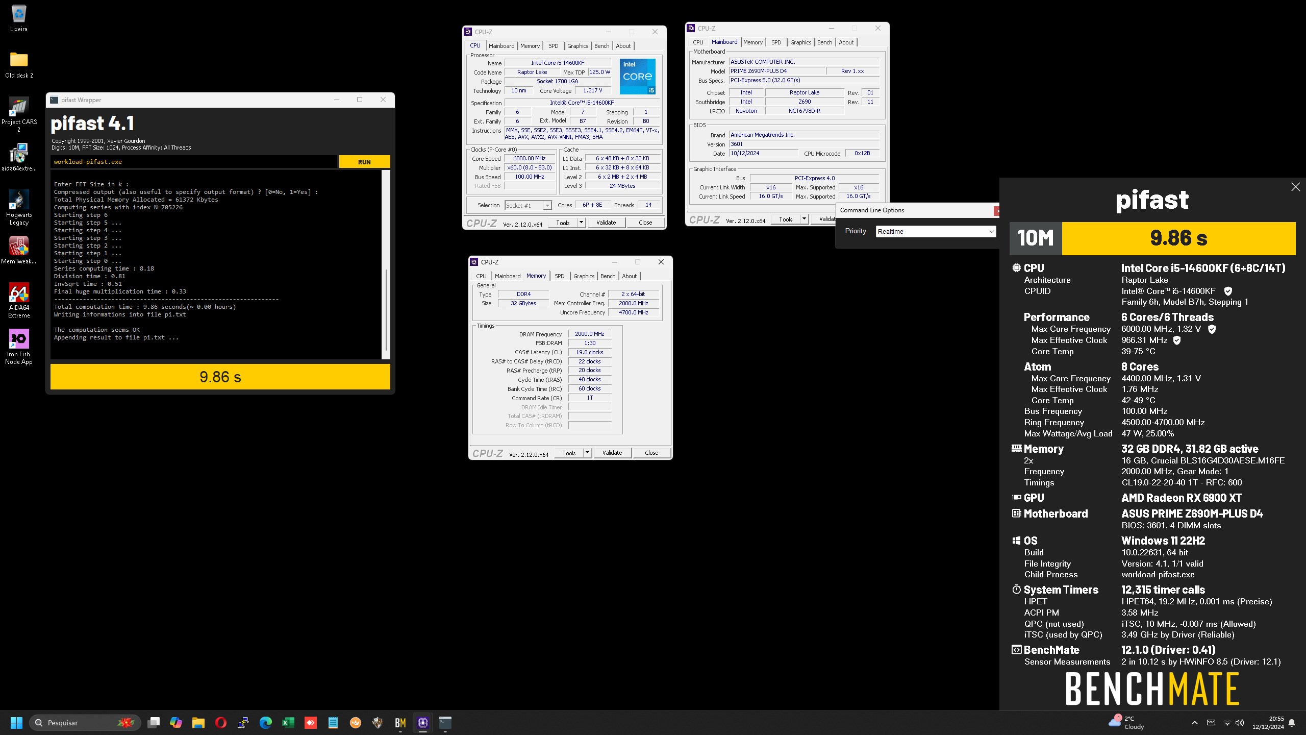The height and width of the screenshot is (735, 1306).
Task: Expand Tools arrow in CPU-Z Memory window
Action: (587, 453)
